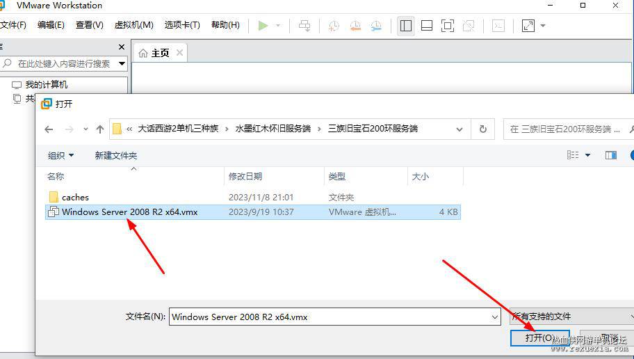
Task: Close the 主页 tab
Action: 179,53
